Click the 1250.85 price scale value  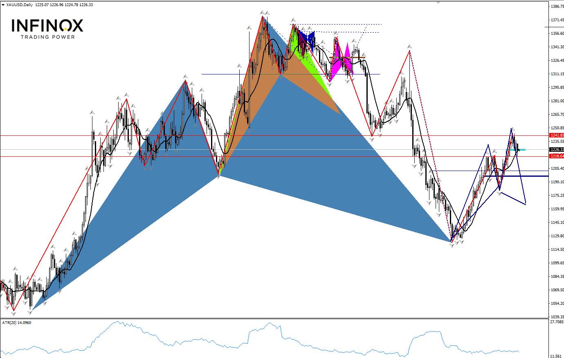point(557,128)
